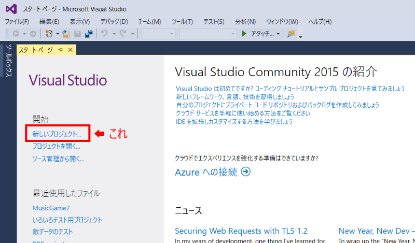Open the チーム(M) menu
Viewport: 415px width, 243px height.
[x=149, y=22]
